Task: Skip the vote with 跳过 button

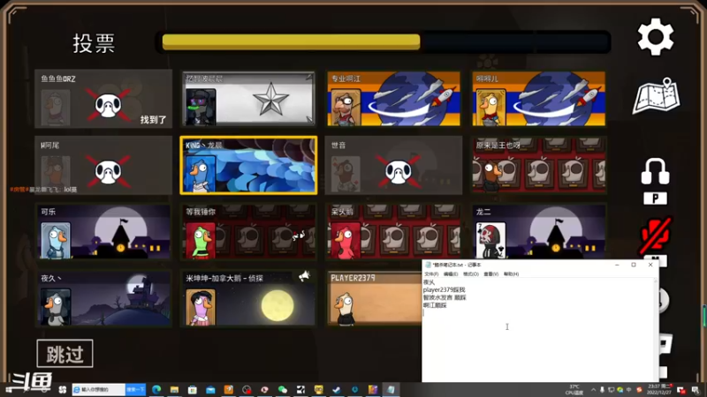Action: [65, 354]
